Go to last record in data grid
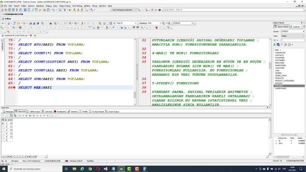The width and height of the screenshot is (306, 172). [x=30, y=116]
